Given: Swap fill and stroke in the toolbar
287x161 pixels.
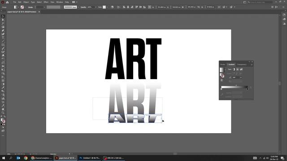Looking at the screenshot, I should 4,117.
